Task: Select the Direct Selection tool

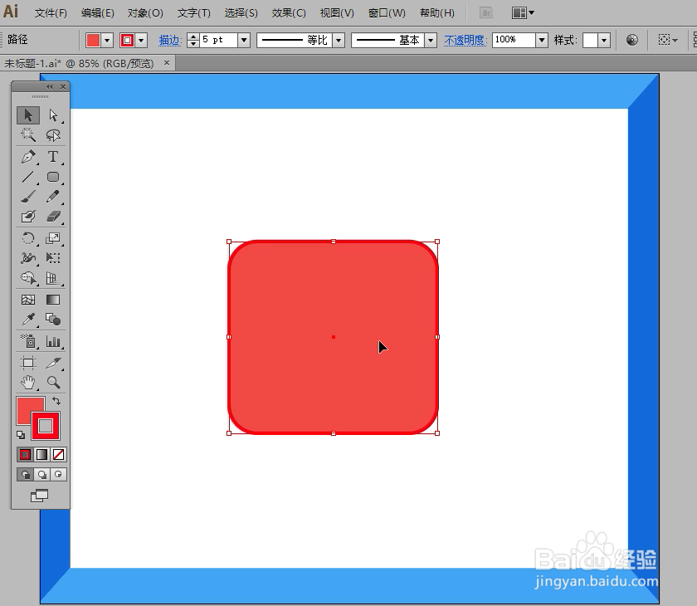Action: pyautogui.click(x=53, y=115)
